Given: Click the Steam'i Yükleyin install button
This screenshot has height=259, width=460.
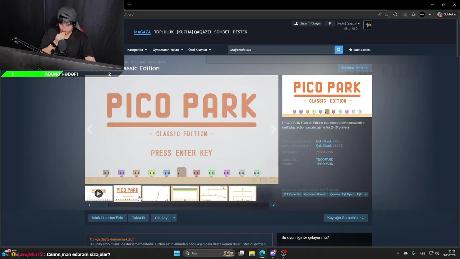Looking at the screenshot, I should point(307,23).
